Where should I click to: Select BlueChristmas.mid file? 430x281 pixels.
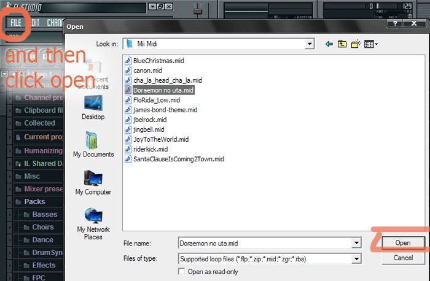[x=154, y=61]
